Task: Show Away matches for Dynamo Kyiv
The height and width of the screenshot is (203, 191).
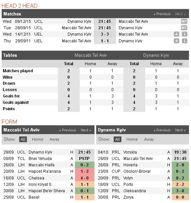Action: (x=149, y=139)
